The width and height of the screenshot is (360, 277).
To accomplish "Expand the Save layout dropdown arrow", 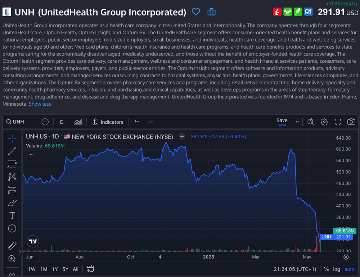I will coord(297,122).
